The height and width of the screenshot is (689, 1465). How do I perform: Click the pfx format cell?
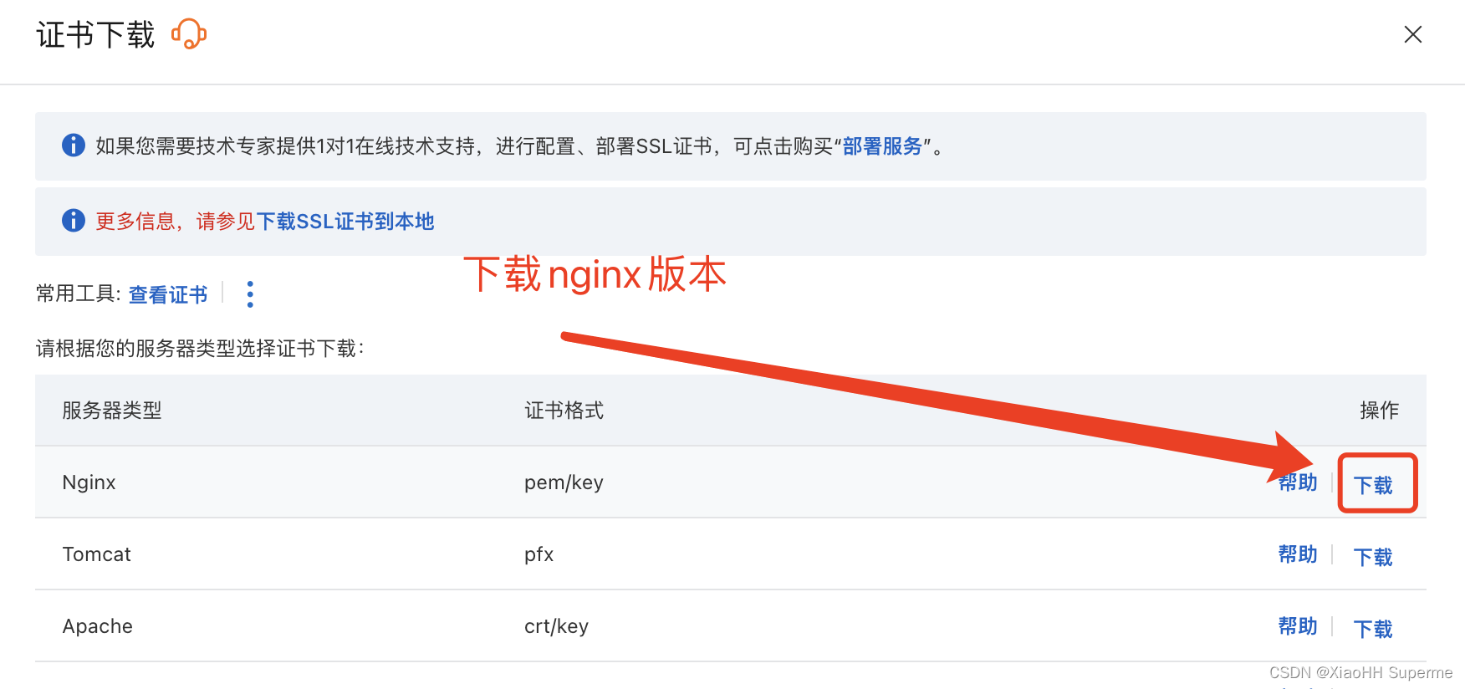coord(539,554)
